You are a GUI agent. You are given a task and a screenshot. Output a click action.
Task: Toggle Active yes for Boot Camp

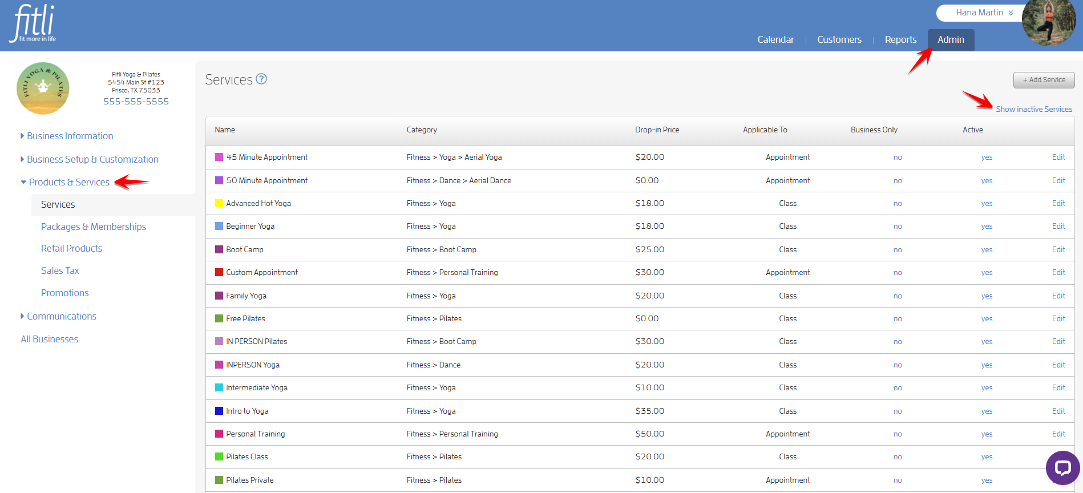pyautogui.click(x=987, y=250)
